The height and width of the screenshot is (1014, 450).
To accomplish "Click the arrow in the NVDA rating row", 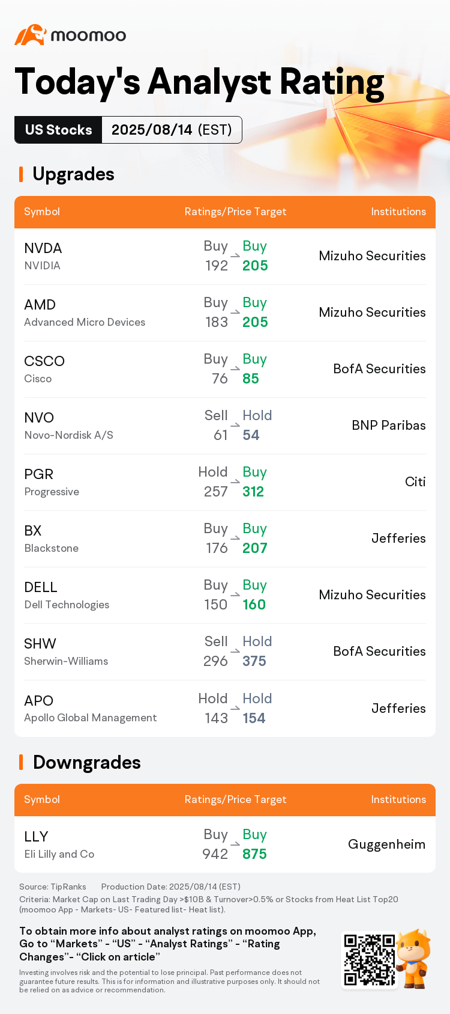I will click(x=235, y=256).
